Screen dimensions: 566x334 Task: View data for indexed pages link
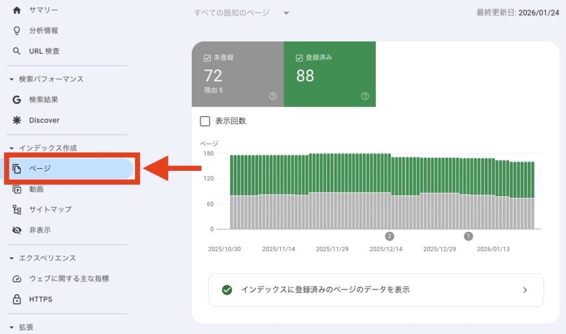[376, 290]
